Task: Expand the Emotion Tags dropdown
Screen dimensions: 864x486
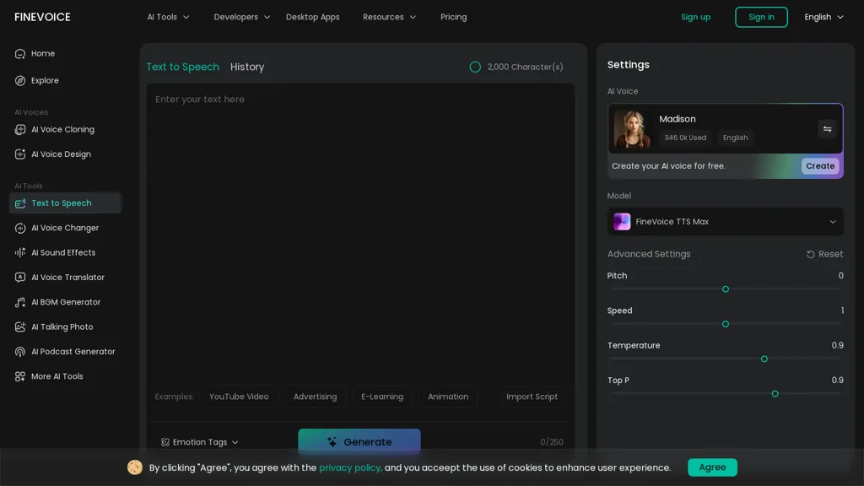Action: coord(199,442)
